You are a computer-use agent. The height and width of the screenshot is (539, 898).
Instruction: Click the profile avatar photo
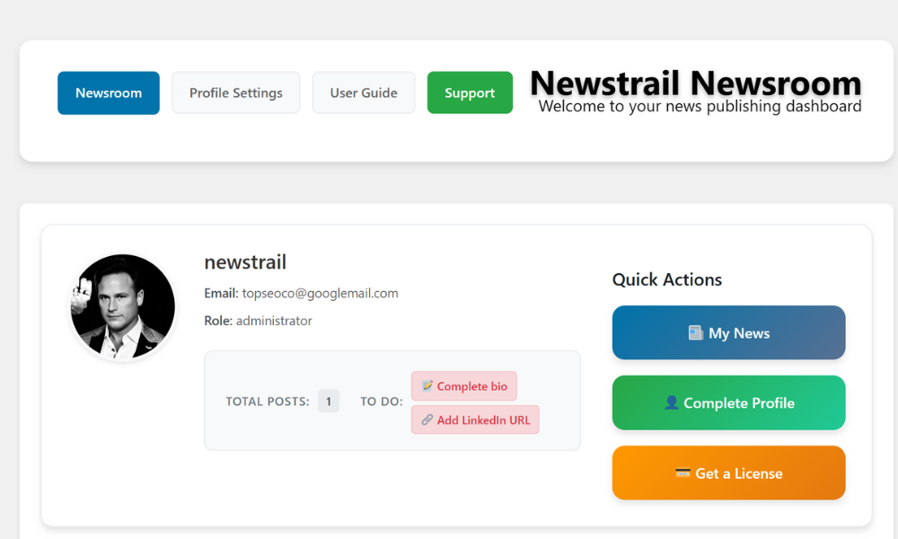pyautogui.click(x=122, y=307)
